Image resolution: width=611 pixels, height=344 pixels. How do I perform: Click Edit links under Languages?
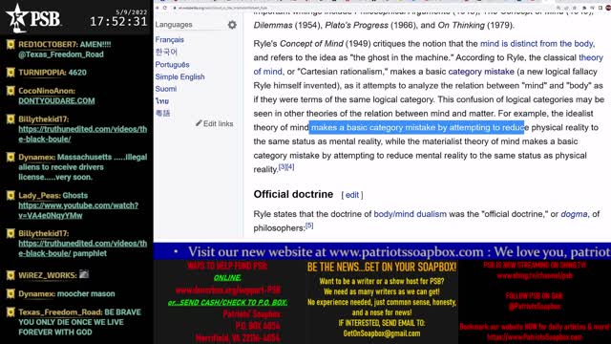click(x=218, y=123)
